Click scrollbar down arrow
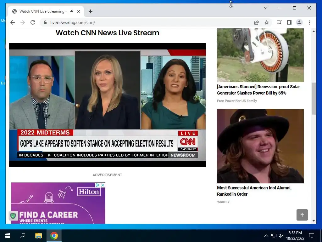 click(x=314, y=221)
